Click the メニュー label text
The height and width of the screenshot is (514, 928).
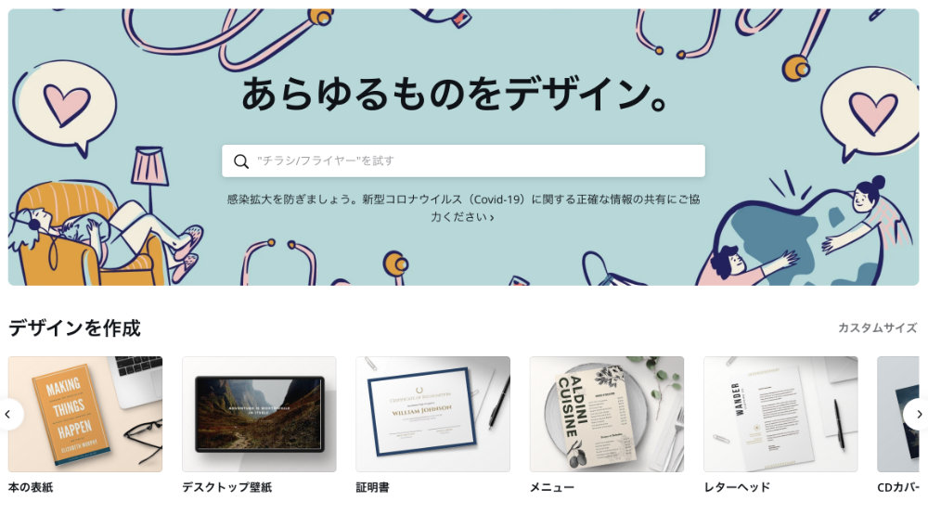tap(551, 487)
